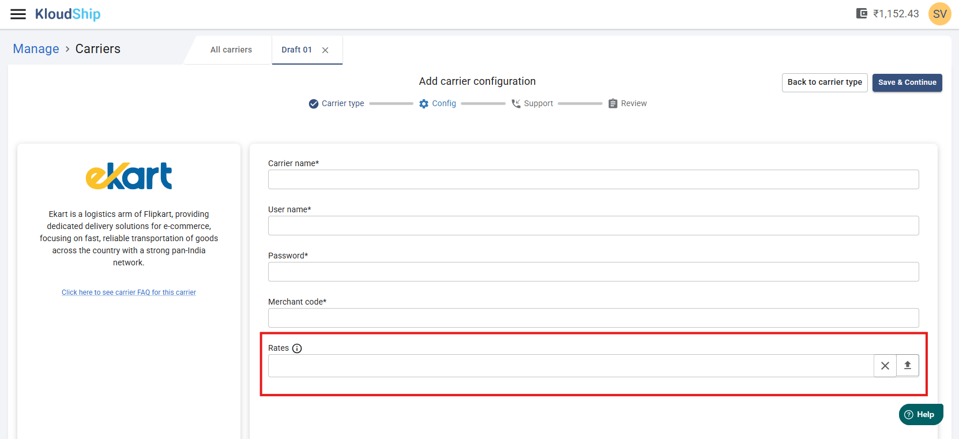The height and width of the screenshot is (439, 959).
Task: Go to Manage breadcrumb link
Action: pos(36,49)
